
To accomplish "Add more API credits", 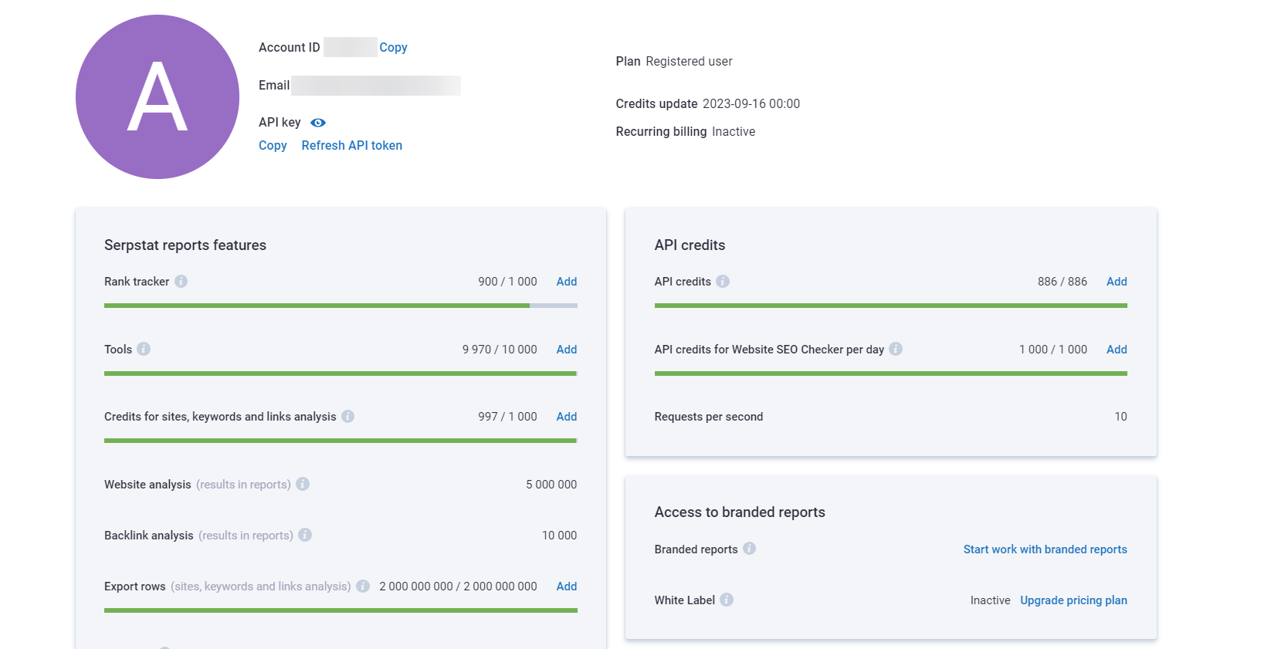I will click(x=1116, y=282).
